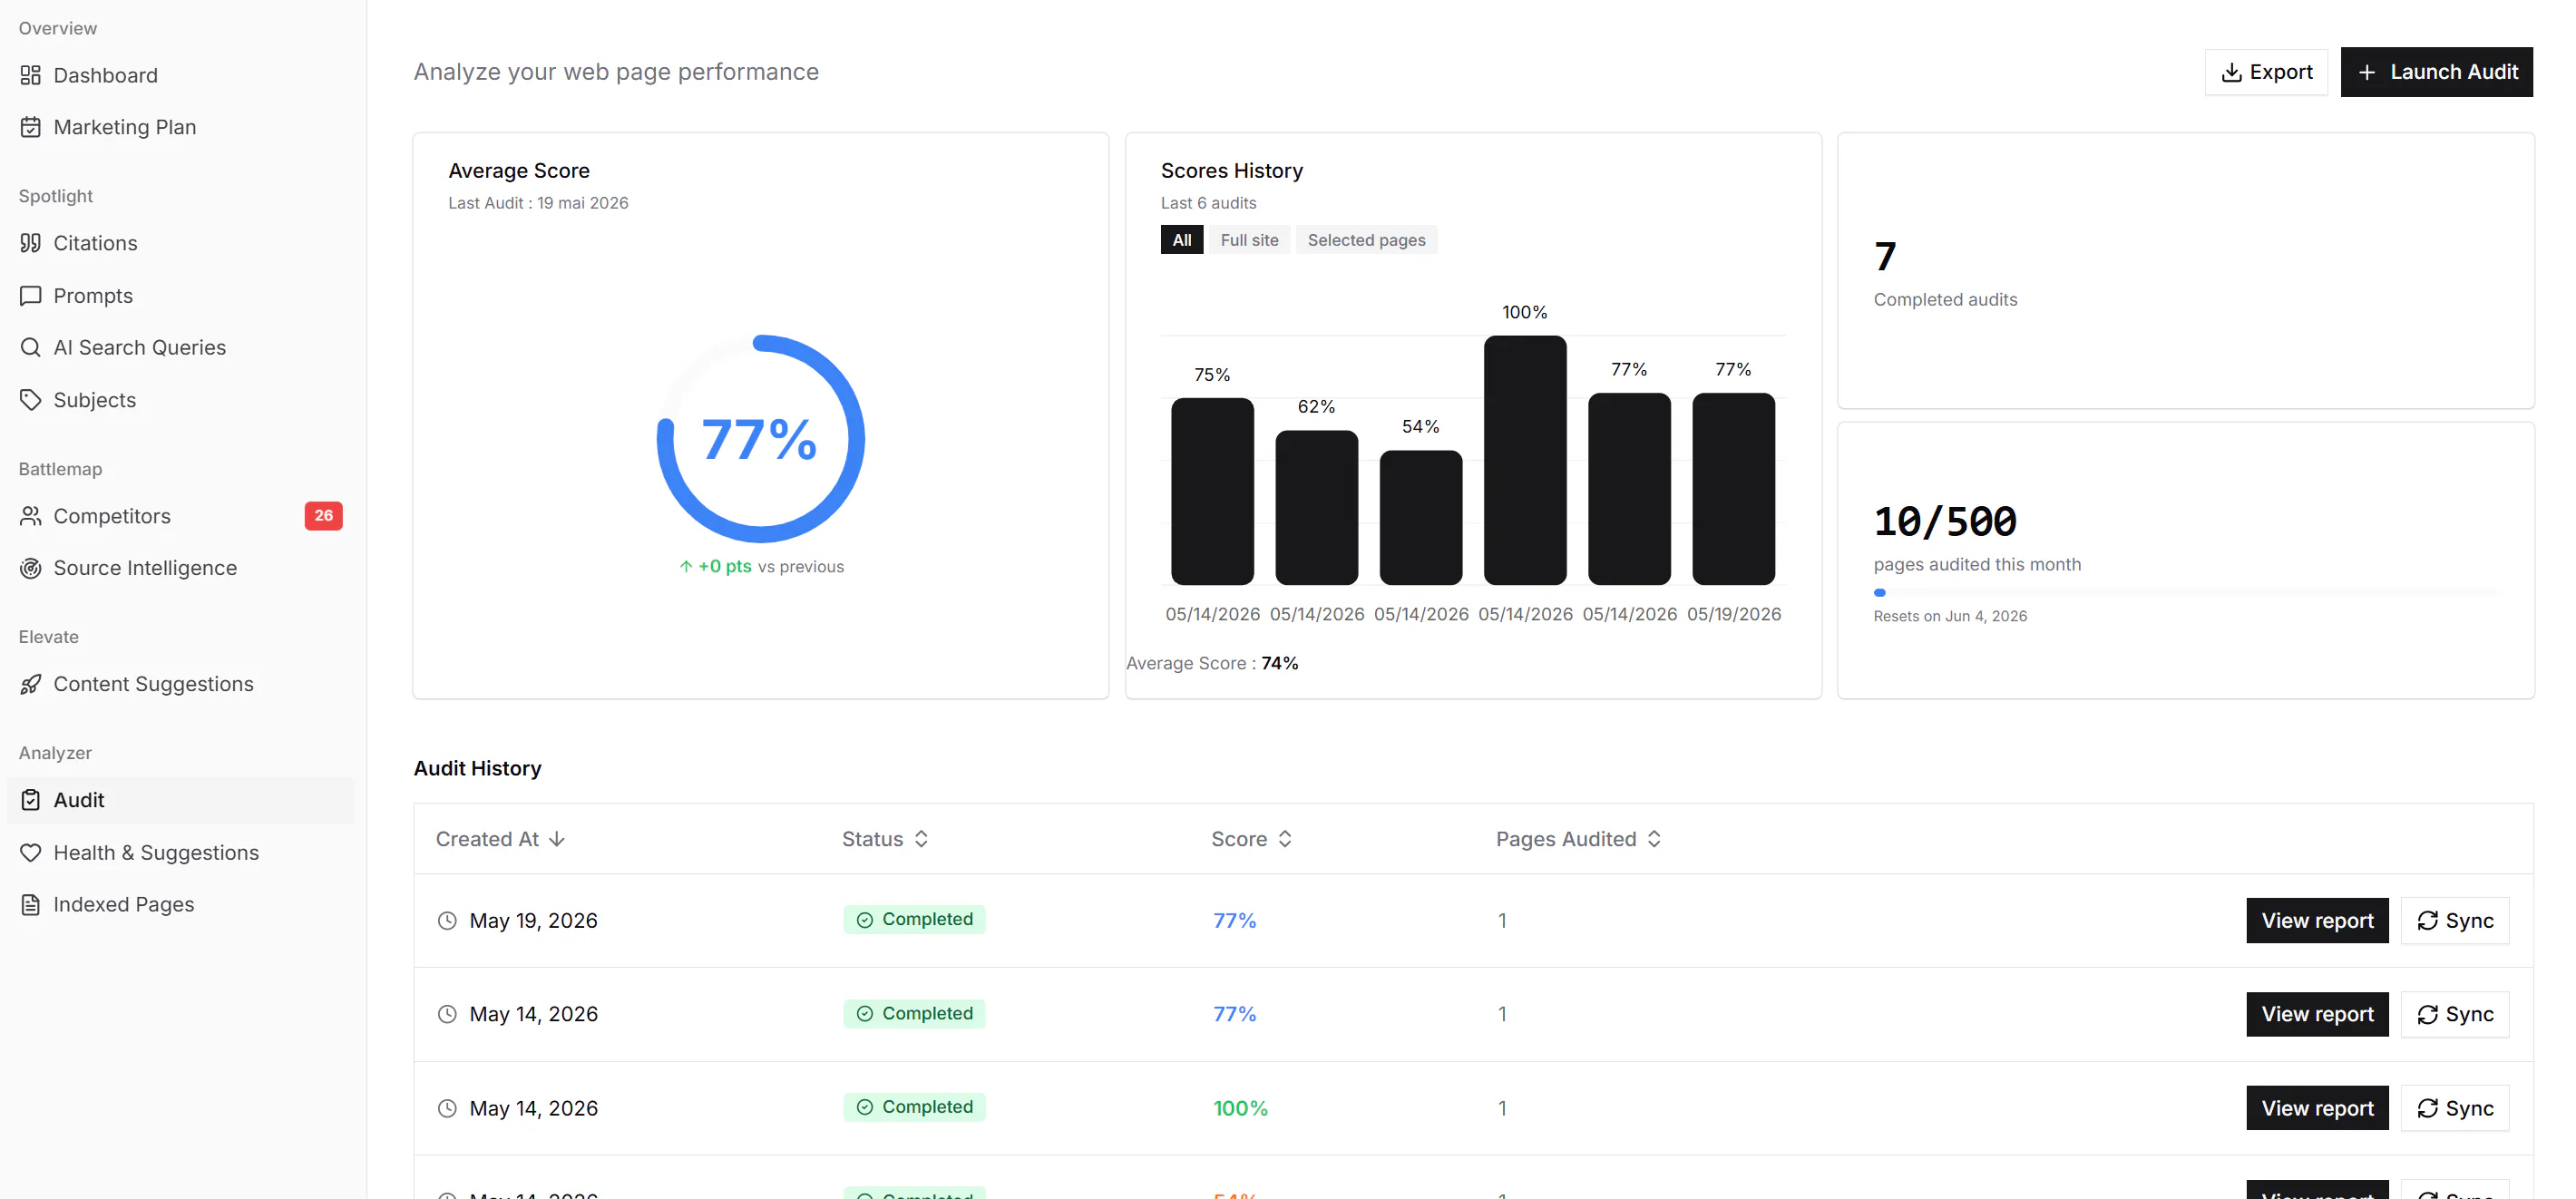This screenshot has height=1199, width=2576.
Task: Click the check icon in the May 19 Completed badge
Action: coord(865,920)
